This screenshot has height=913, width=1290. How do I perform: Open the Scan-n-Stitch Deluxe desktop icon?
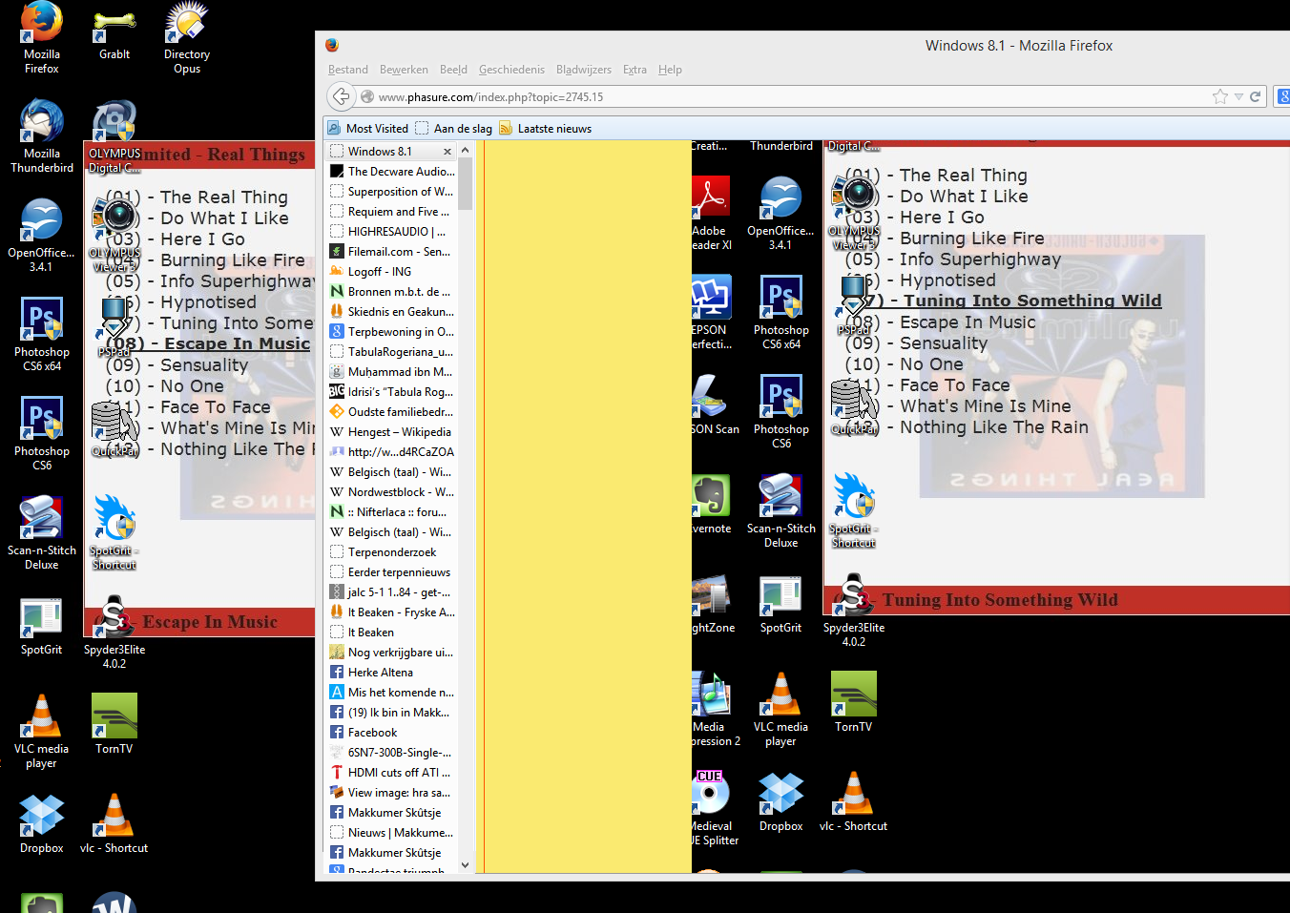click(x=42, y=533)
